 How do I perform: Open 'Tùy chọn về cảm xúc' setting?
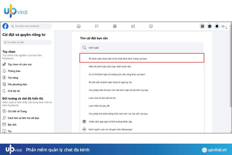tap(20, 64)
